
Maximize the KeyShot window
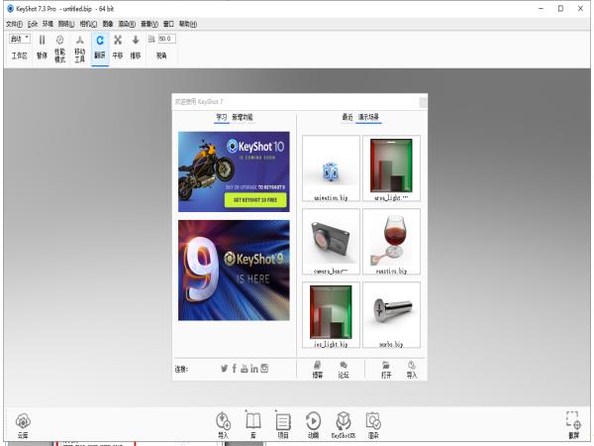click(x=560, y=8)
